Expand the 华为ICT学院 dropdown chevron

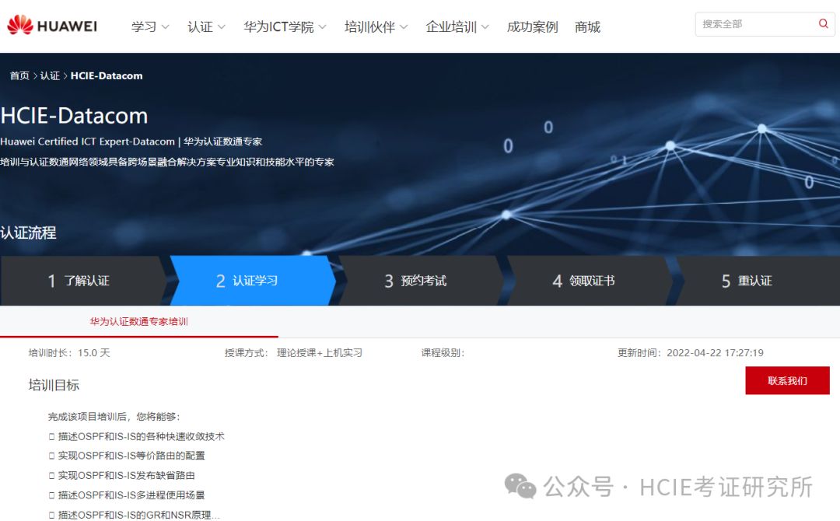click(322, 26)
